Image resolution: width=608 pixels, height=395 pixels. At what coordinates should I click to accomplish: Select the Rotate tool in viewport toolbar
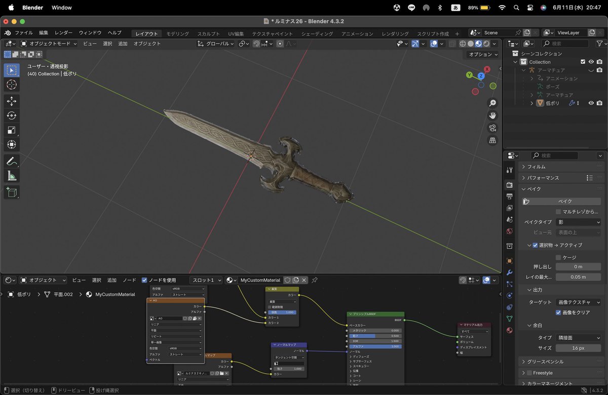pos(12,115)
